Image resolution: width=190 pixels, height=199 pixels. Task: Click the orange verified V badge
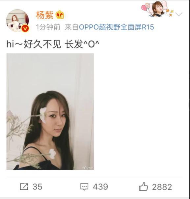tap(25, 29)
